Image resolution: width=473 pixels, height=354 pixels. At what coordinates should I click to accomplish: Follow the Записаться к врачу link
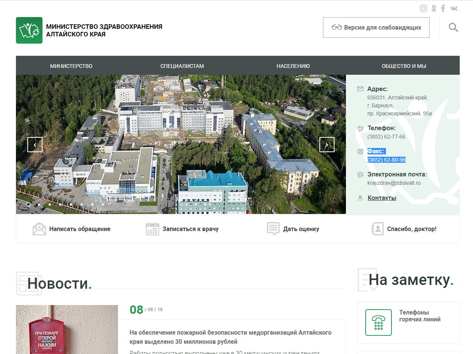[x=182, y=229]
